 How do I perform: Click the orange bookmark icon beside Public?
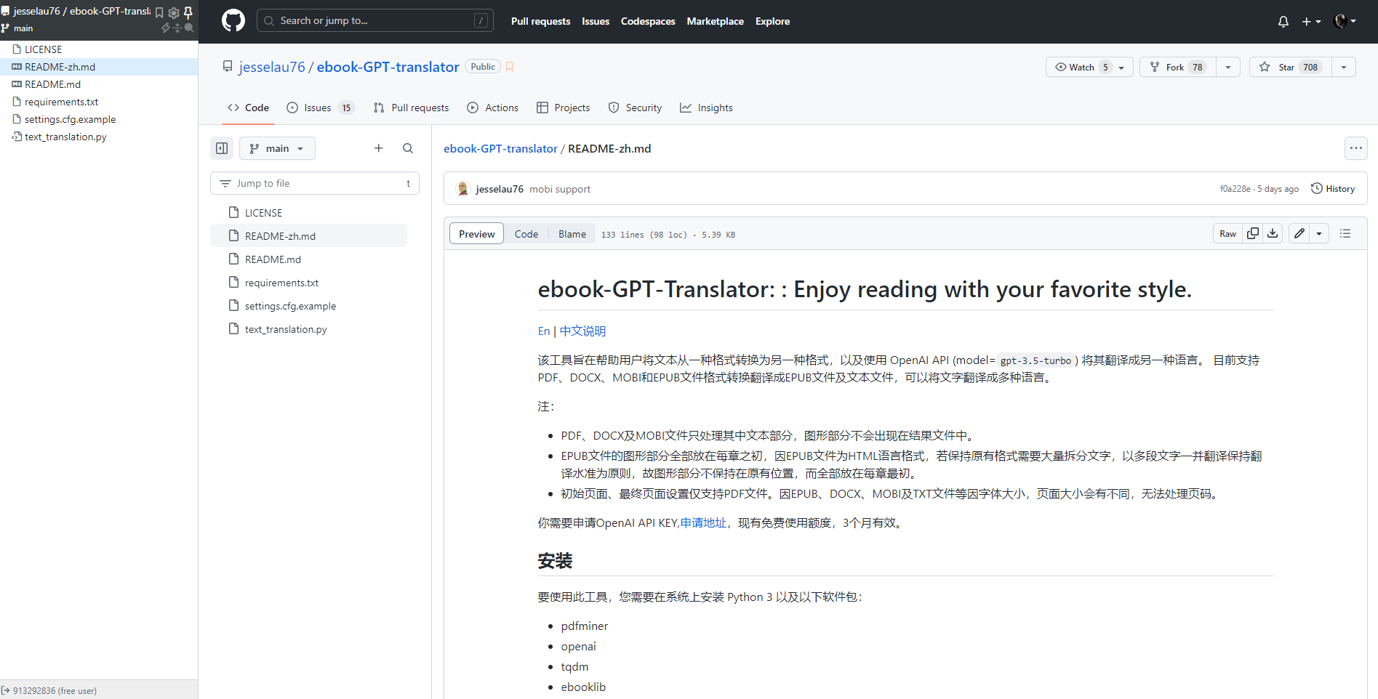(x=510, y=67)
